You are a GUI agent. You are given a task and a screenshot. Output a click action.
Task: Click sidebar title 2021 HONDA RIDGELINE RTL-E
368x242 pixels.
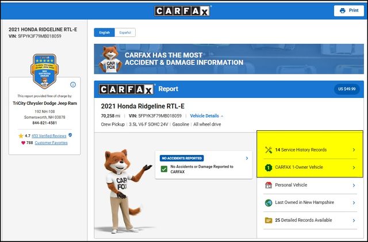43,29
